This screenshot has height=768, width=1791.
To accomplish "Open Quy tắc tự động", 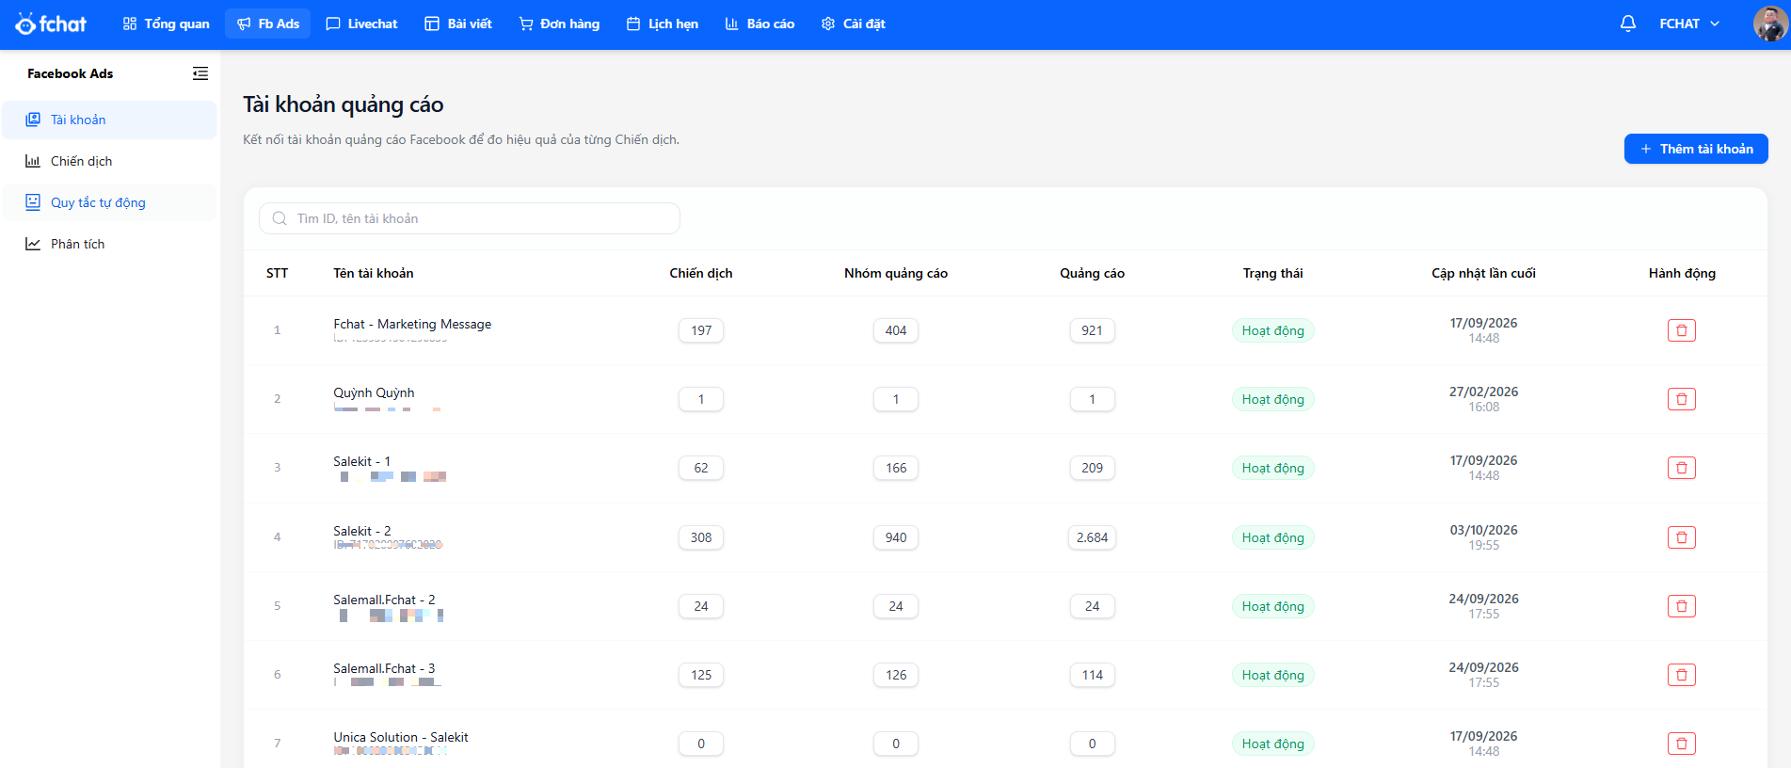I will tap(109, 202).
